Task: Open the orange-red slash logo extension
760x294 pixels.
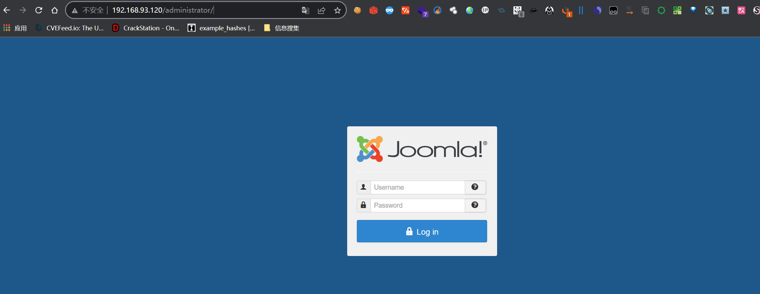Action: [x=405, y=10]
